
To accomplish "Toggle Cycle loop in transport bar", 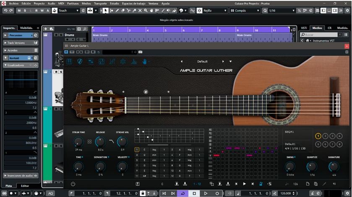I will [x=183, y=193].
